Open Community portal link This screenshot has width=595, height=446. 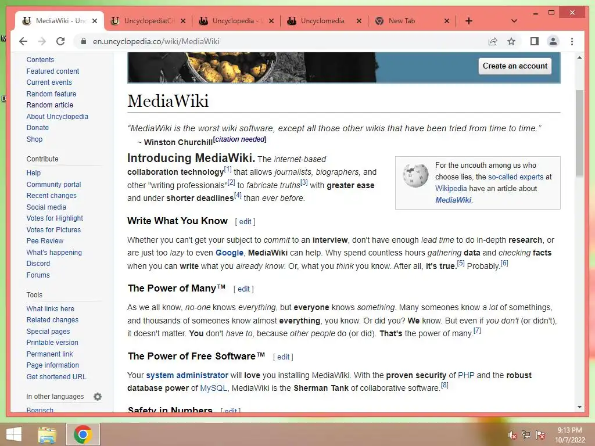(53, 184)
